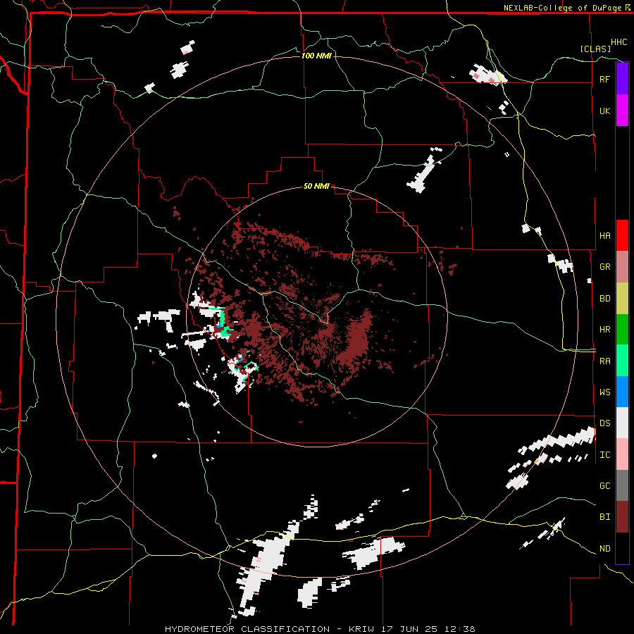Select the GR legend color block
The image size is (634, 634).
622,267
